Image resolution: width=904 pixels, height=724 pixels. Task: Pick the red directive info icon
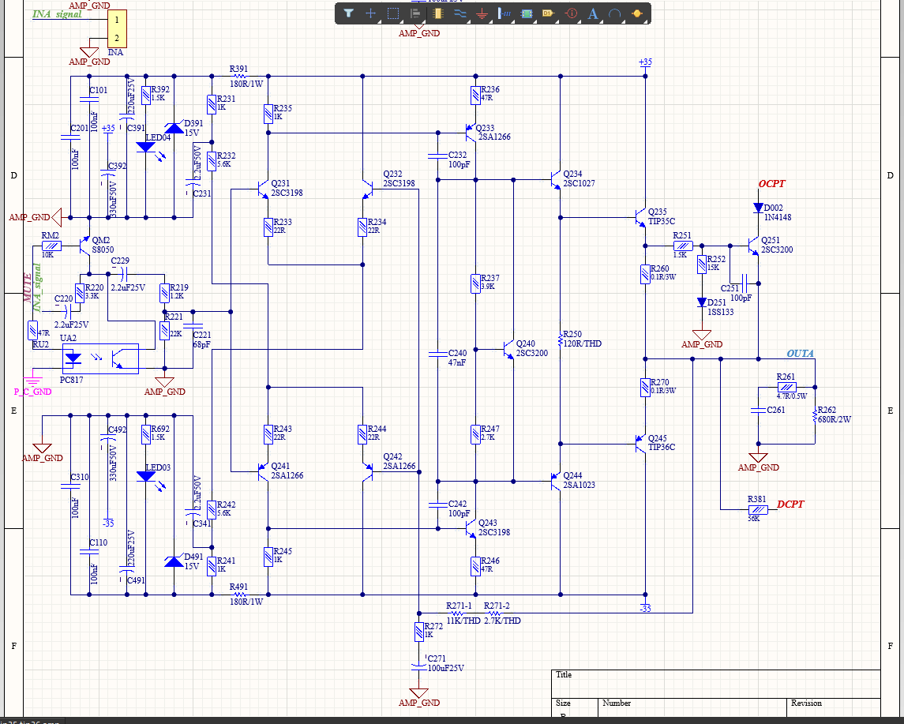click(x=571, y=13)
